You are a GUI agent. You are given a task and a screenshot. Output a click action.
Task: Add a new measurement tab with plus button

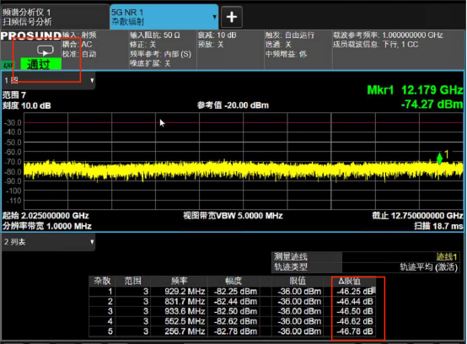coord(232,17)
